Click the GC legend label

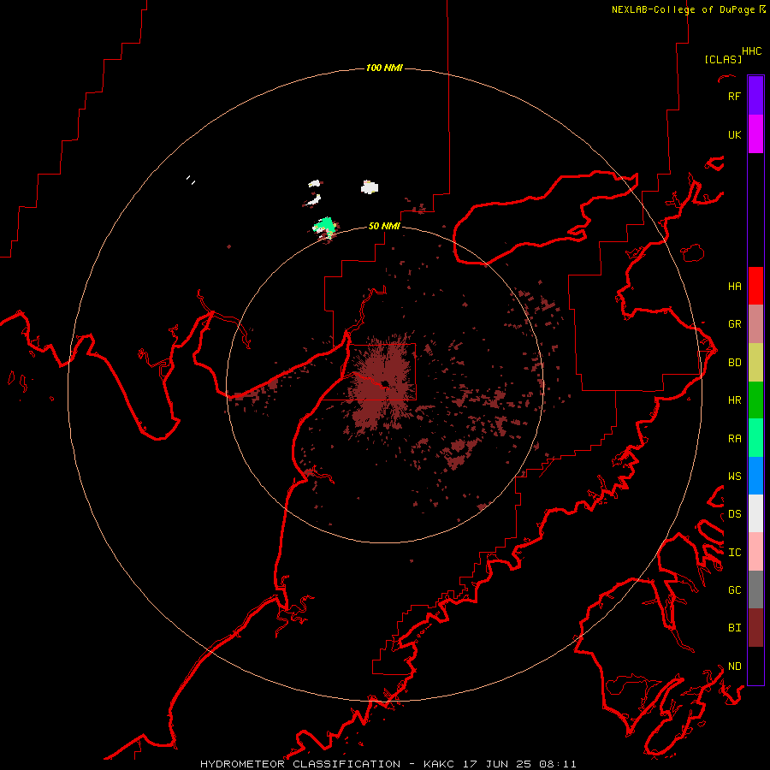[734, 589]
